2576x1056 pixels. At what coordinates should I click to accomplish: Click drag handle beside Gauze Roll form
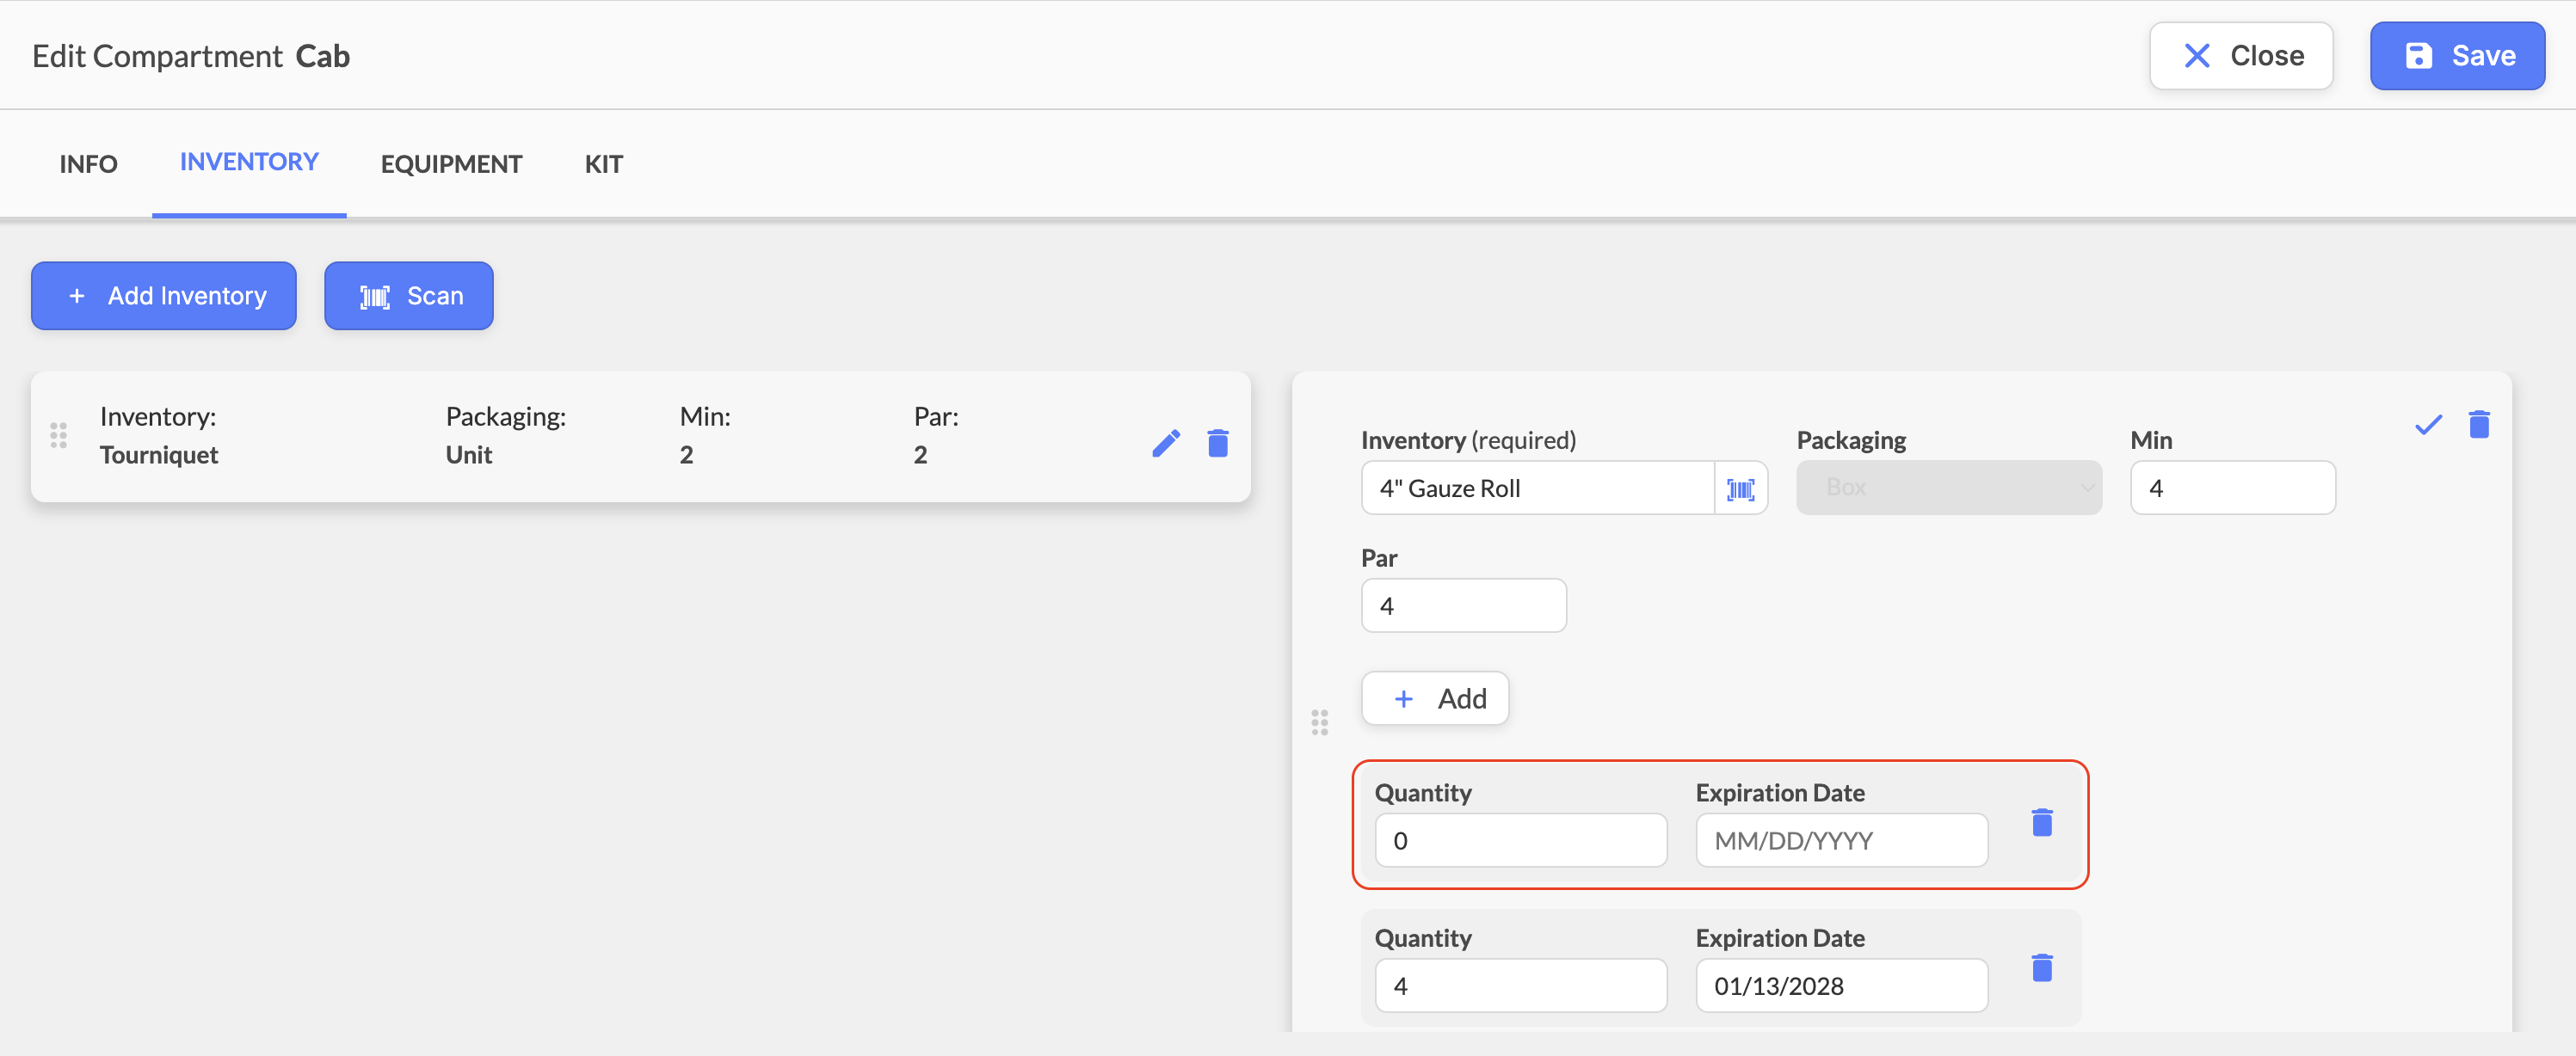[x=1319, y=722]
